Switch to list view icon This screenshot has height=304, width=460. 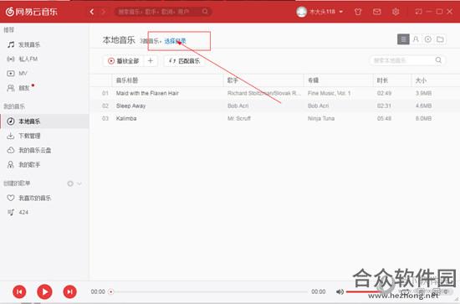pyautogui.click(x=403, y=39)
